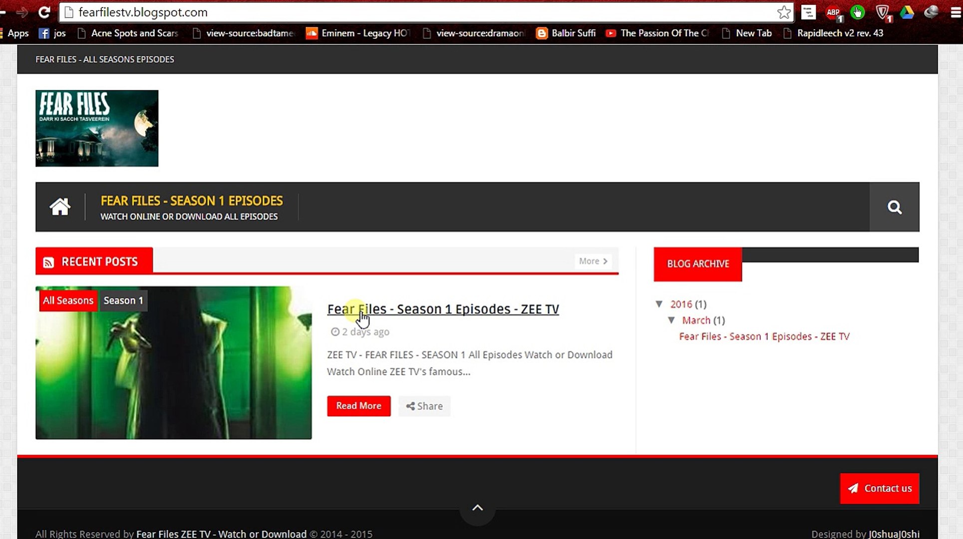Bookmark page with the star icon

[784, 12]
